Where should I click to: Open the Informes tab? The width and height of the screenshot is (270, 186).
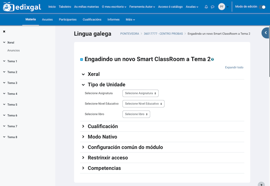(x=113, y=20)
